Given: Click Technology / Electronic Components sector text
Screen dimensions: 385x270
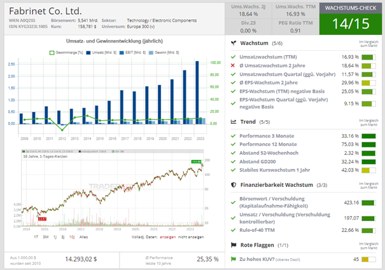Looking at the screenshot, I should (x=162, y=20).
